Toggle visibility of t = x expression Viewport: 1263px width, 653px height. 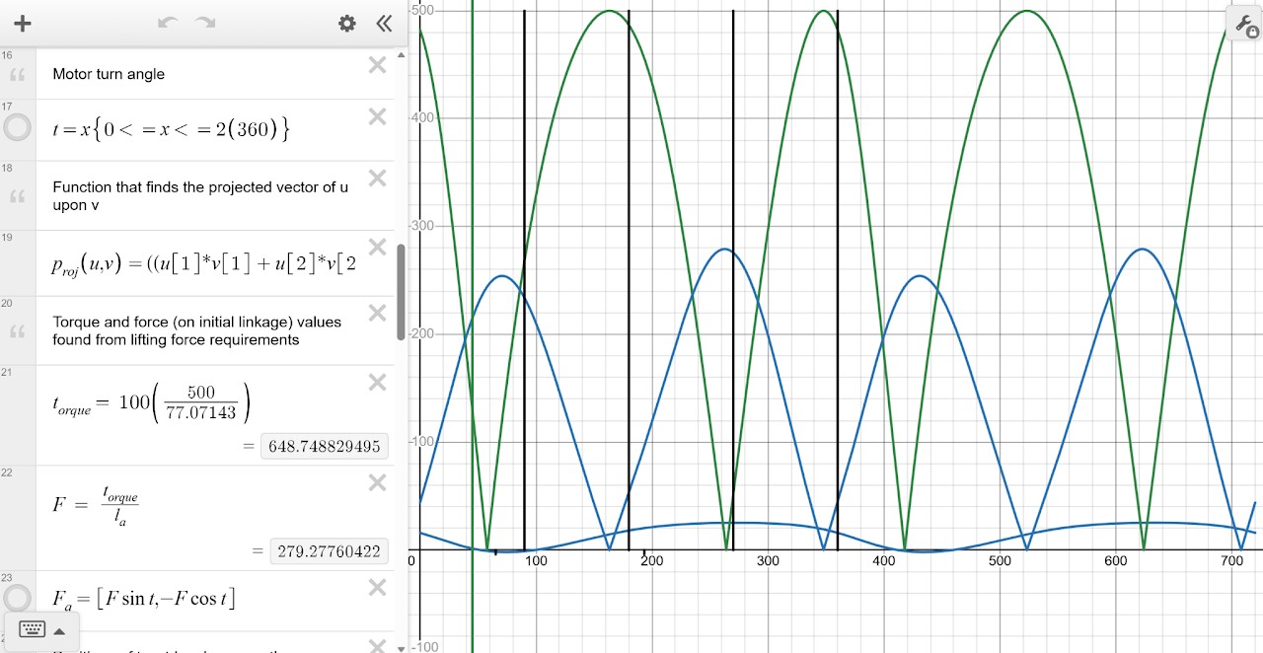point(18,128)
